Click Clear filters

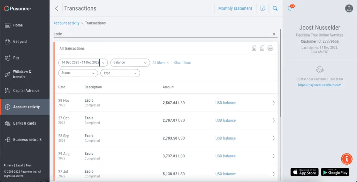click(182, 63)
